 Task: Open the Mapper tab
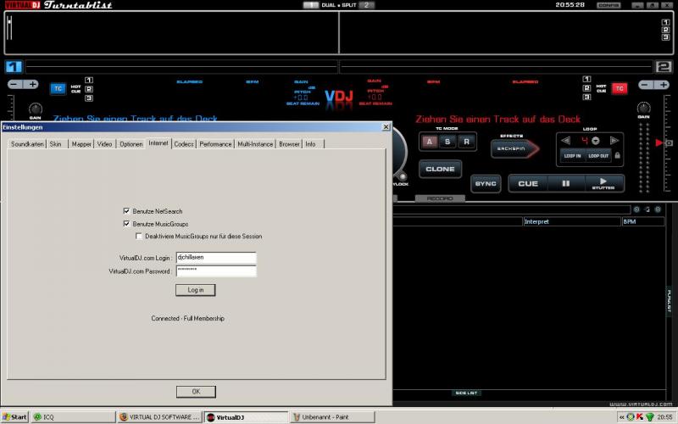[x=81, y=144]
